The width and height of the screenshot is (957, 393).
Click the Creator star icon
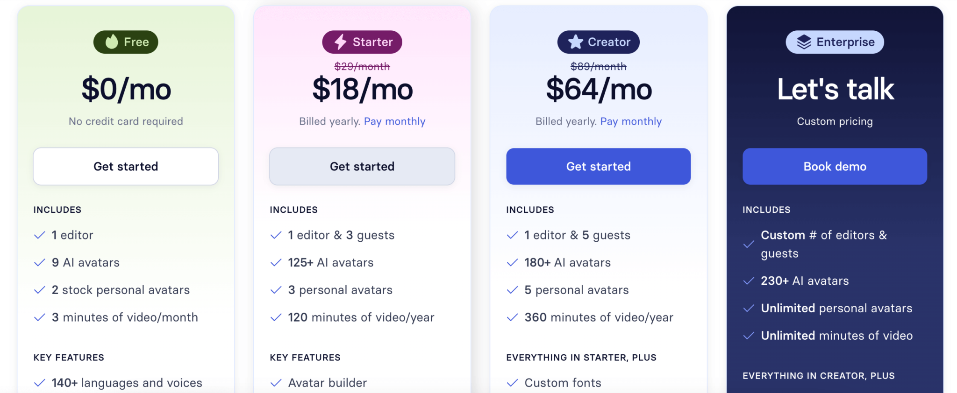(575, 42)
